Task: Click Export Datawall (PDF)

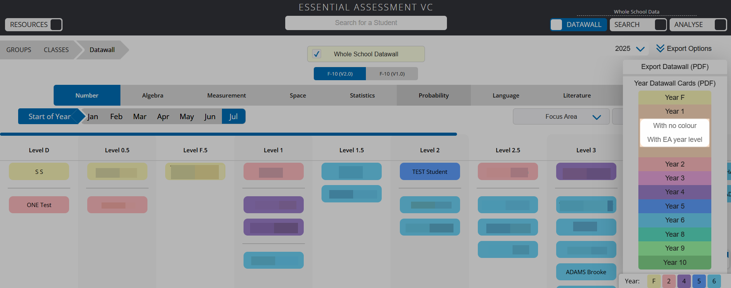Action: (675, 67)
